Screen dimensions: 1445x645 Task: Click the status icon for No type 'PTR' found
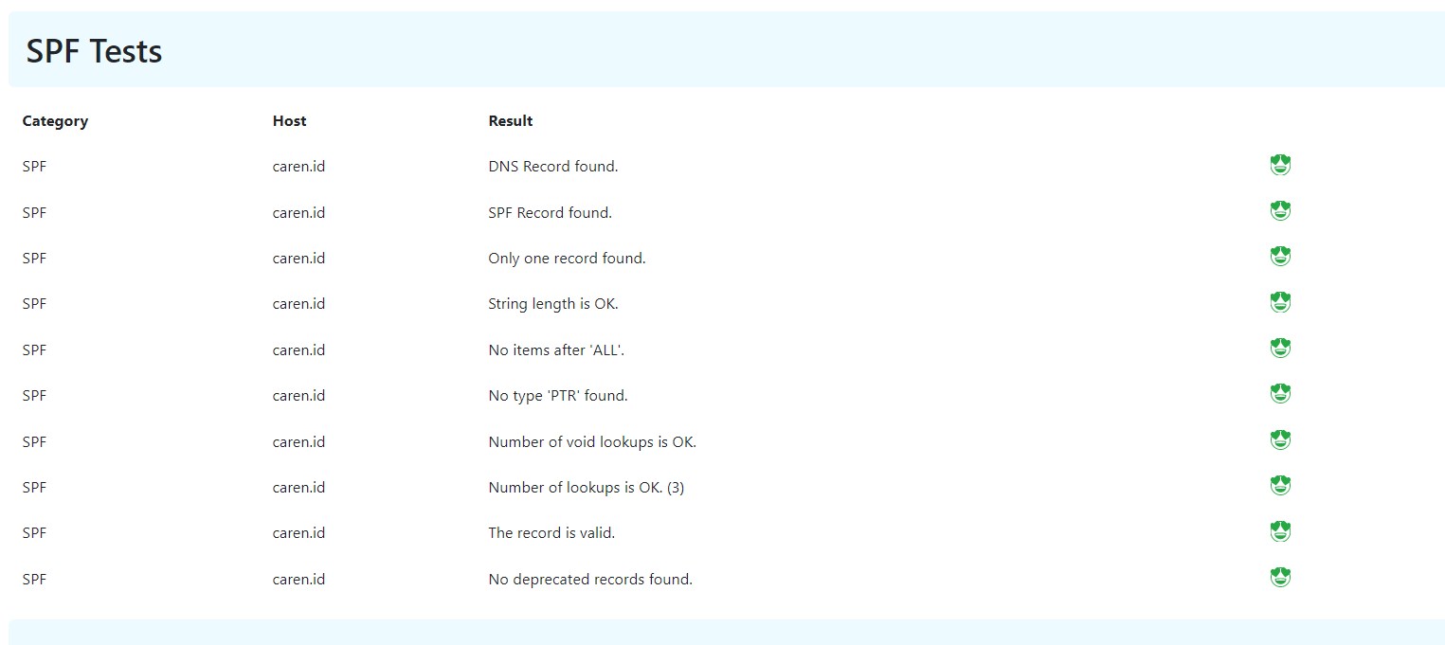1280,394
